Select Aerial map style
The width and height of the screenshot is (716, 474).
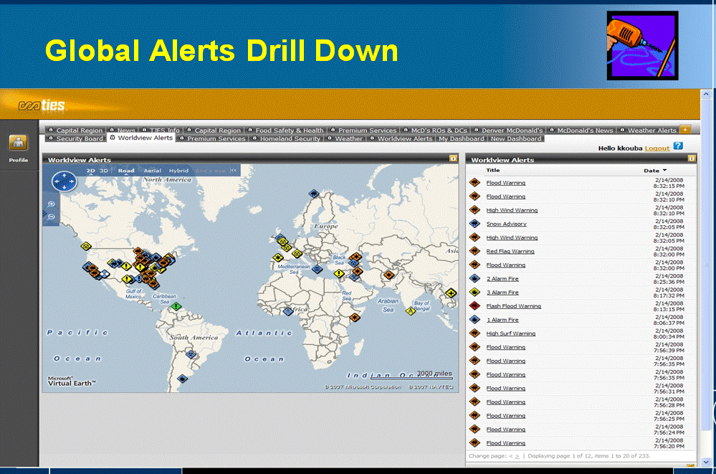153,171
